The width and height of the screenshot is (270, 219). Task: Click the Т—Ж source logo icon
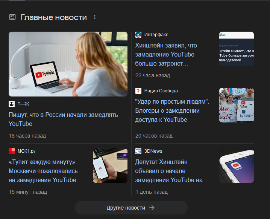12,104
